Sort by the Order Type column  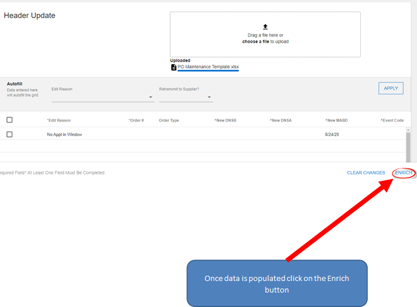pyautogui.click(x=169, y=120)
